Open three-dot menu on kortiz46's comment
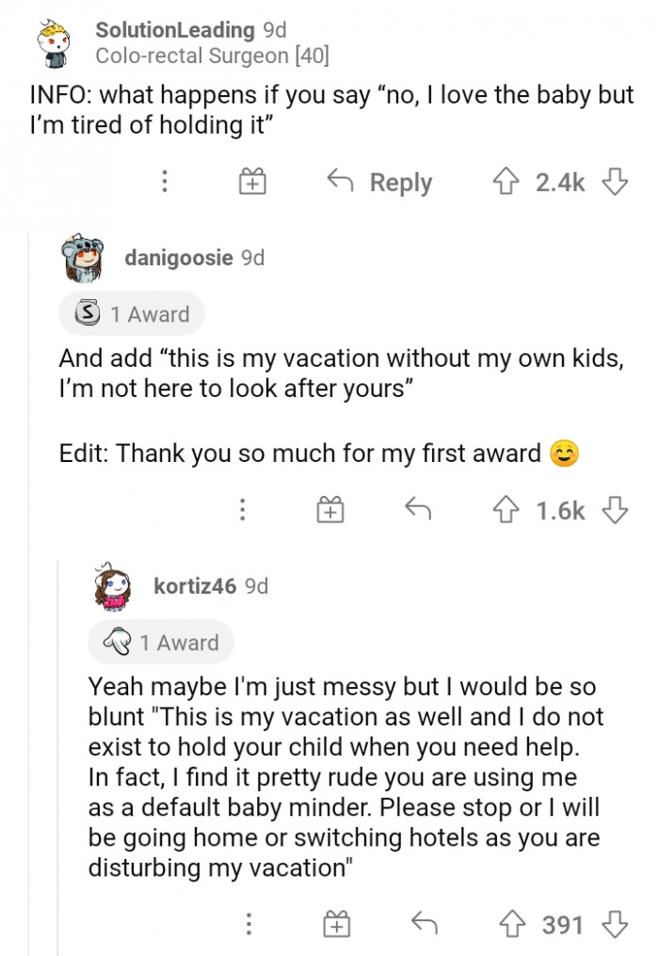Image resolution: width=659 pixels, height=956 pixels. click(x=249, y=926)
